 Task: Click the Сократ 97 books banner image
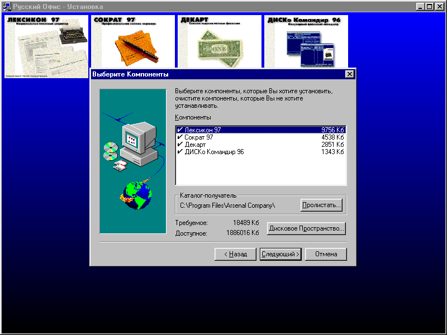(133, 41)
